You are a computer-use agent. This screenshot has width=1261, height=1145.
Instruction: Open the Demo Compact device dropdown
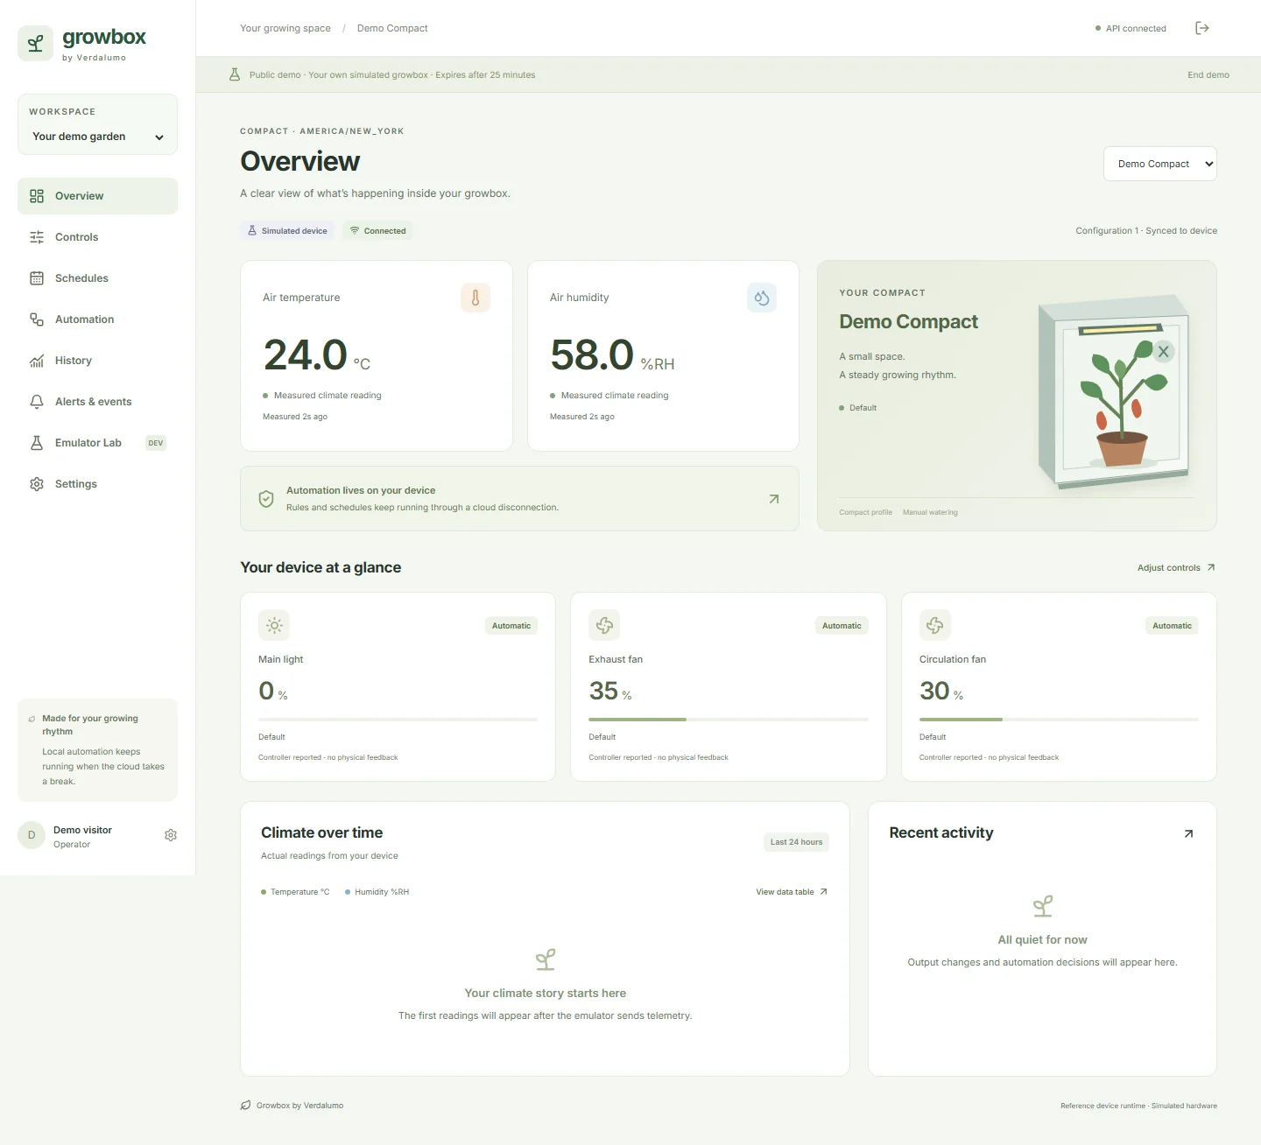tap(1160, 164)
